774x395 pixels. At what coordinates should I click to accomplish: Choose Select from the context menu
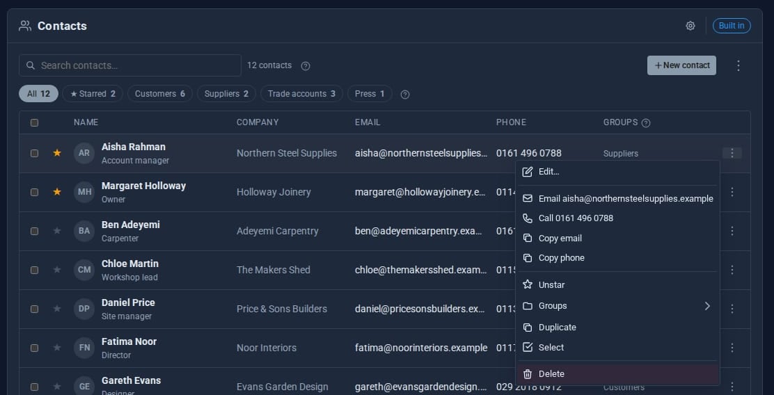tap(617, 348)
